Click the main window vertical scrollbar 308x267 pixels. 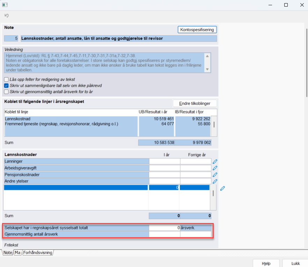(x=307, y=63)
